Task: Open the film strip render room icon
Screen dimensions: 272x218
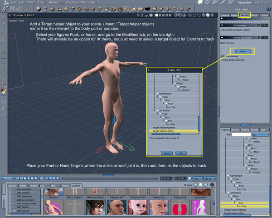Action: (x=231, y=2)
